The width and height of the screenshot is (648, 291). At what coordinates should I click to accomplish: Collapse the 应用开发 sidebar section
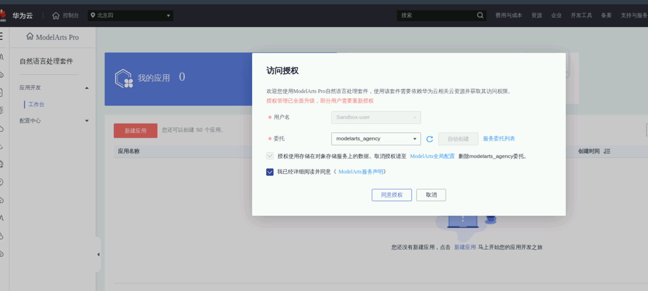tap(86, 88)
